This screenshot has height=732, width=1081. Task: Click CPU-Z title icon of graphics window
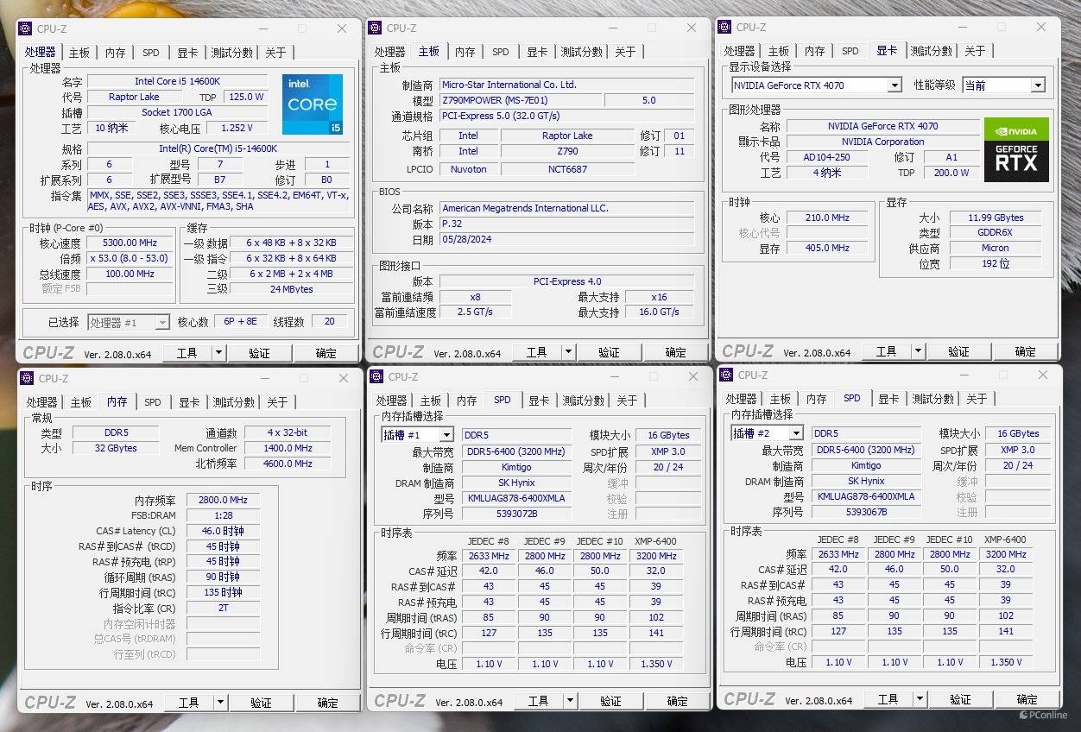coord(725,27)
